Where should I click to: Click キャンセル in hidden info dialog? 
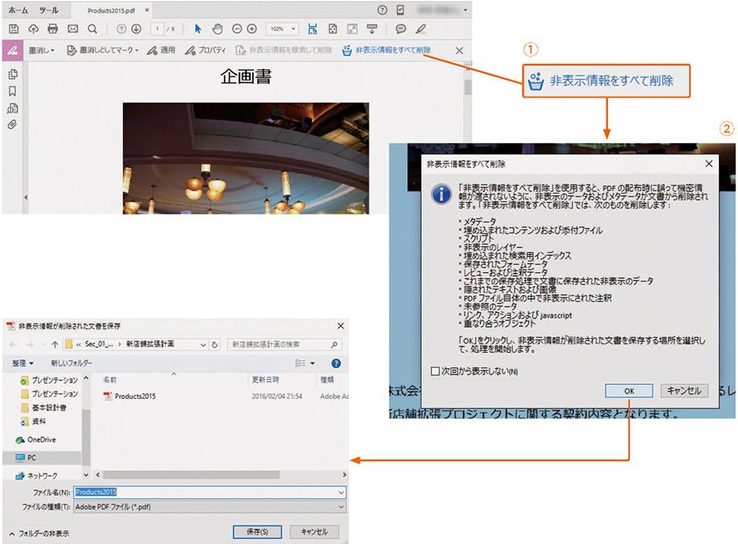pyautogui.click(x=684, y=391)
